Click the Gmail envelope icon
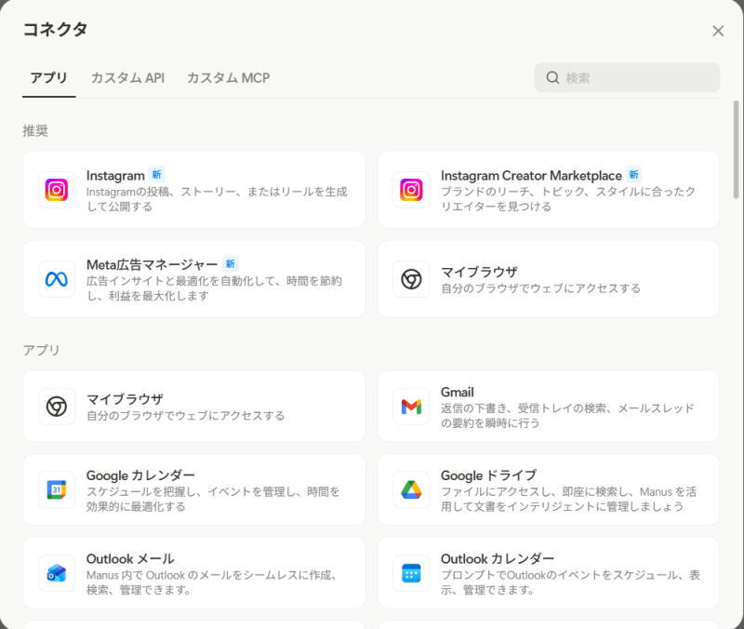 pyautogui.click(x=410, y=407)
